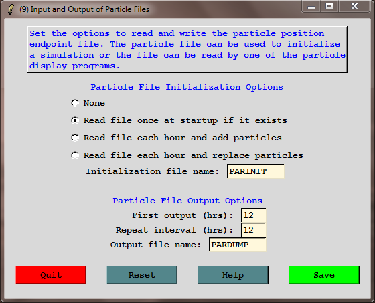
Task: Click the First output hours field
Action: click(254, 215)
